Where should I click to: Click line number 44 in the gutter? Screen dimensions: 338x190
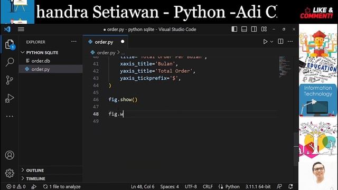coord(96,85)
